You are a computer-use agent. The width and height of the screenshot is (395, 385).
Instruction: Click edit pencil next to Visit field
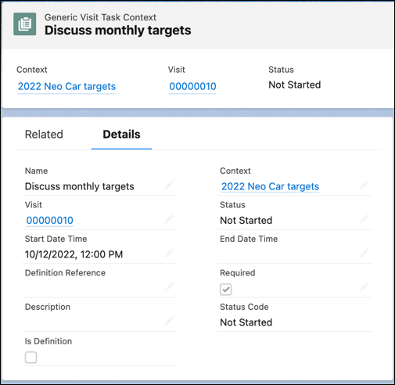point(169,219)
